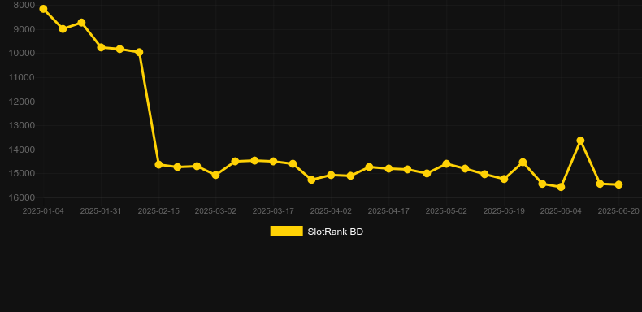This screenshot has width=642, height=312.
Task: Select the data point above 2025-06-04
Action: [561, 187]
